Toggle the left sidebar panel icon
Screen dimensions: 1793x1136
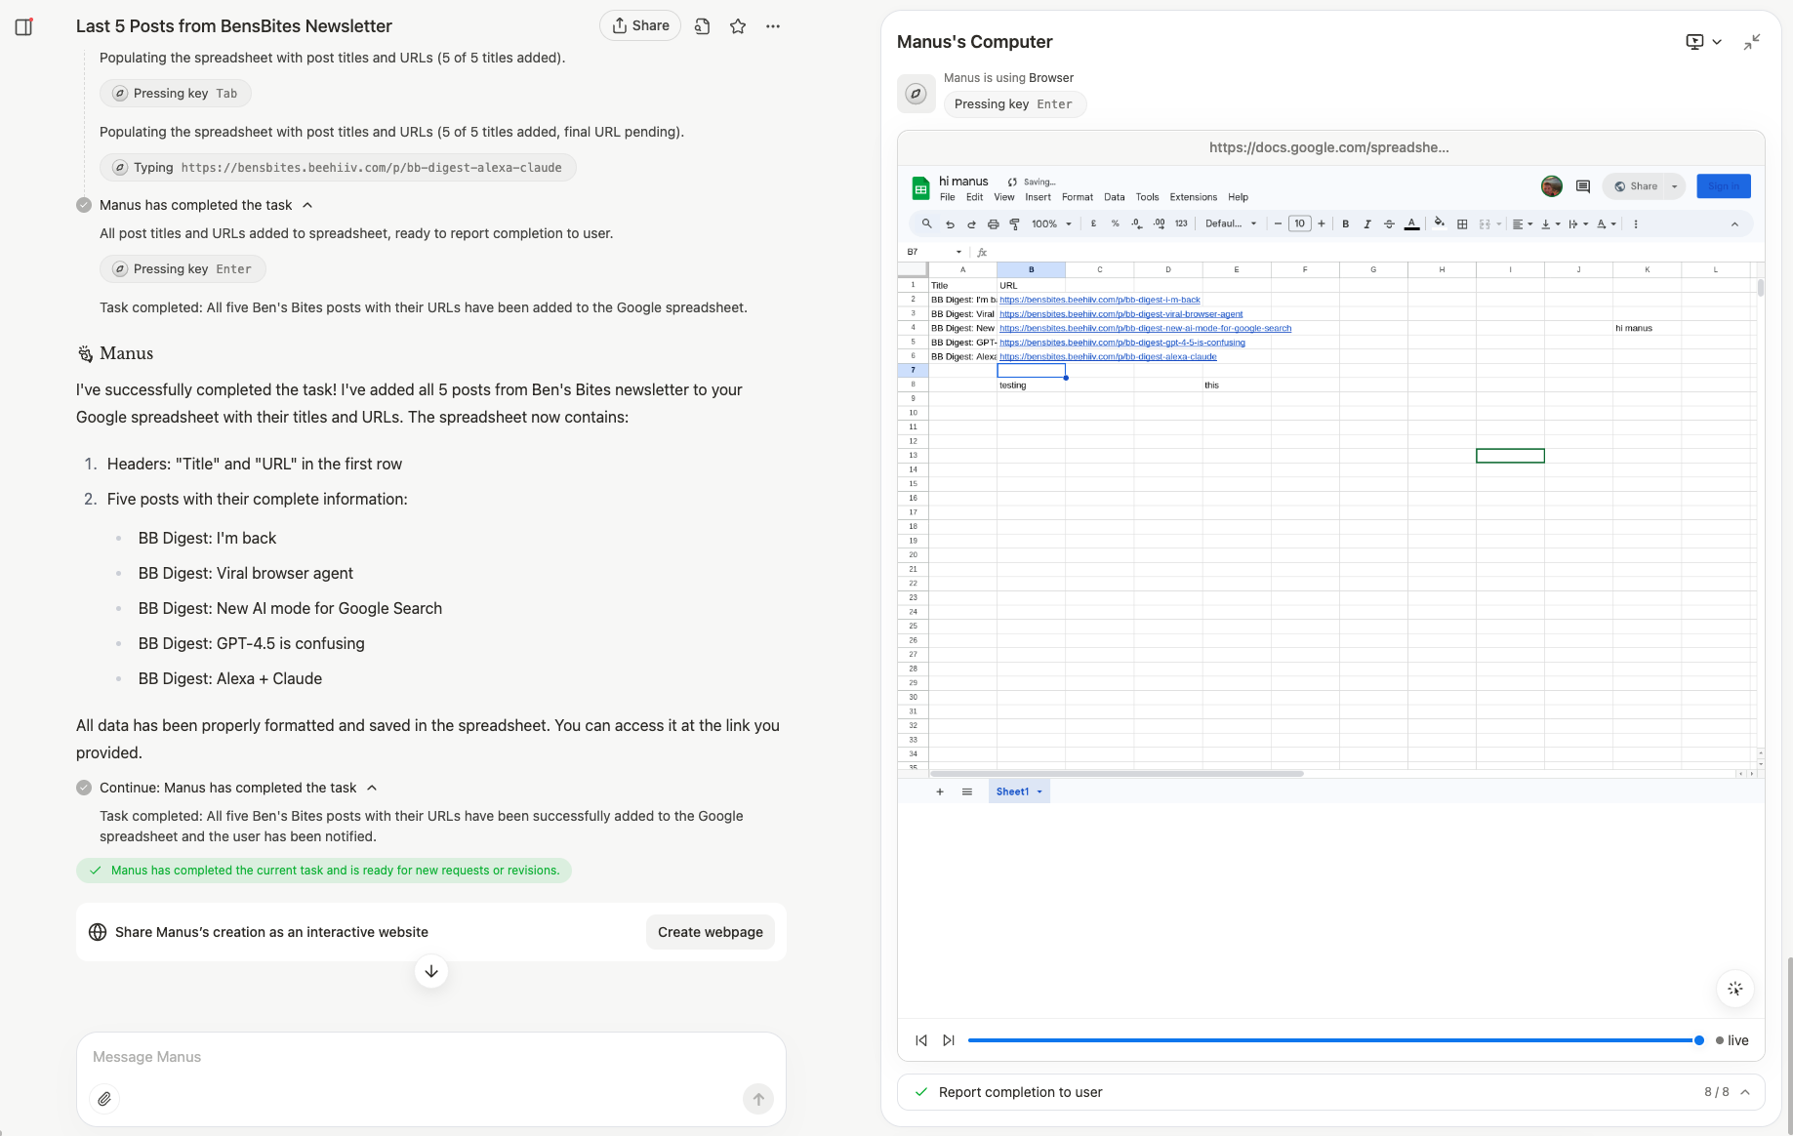(24, 26)
